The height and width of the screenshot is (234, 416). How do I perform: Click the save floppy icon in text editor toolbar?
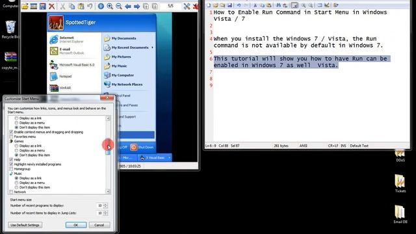pyautogui.click(x=229, y=5)
